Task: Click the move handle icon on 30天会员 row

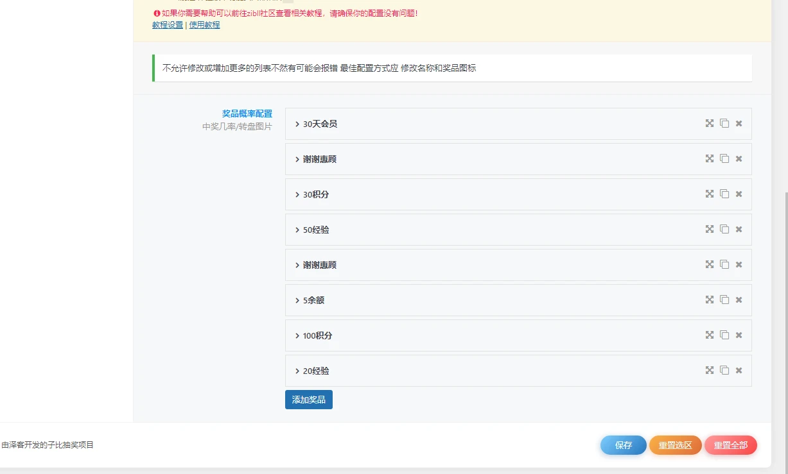Action: pyautogui.click(x=710, y=123)
